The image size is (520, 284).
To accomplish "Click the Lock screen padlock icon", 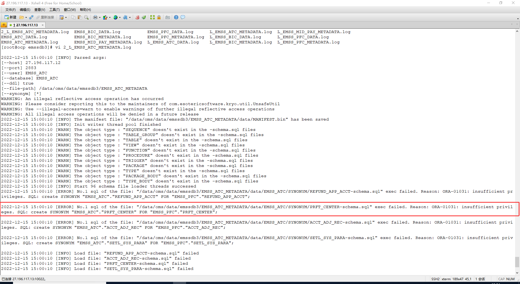I will 159,17.
